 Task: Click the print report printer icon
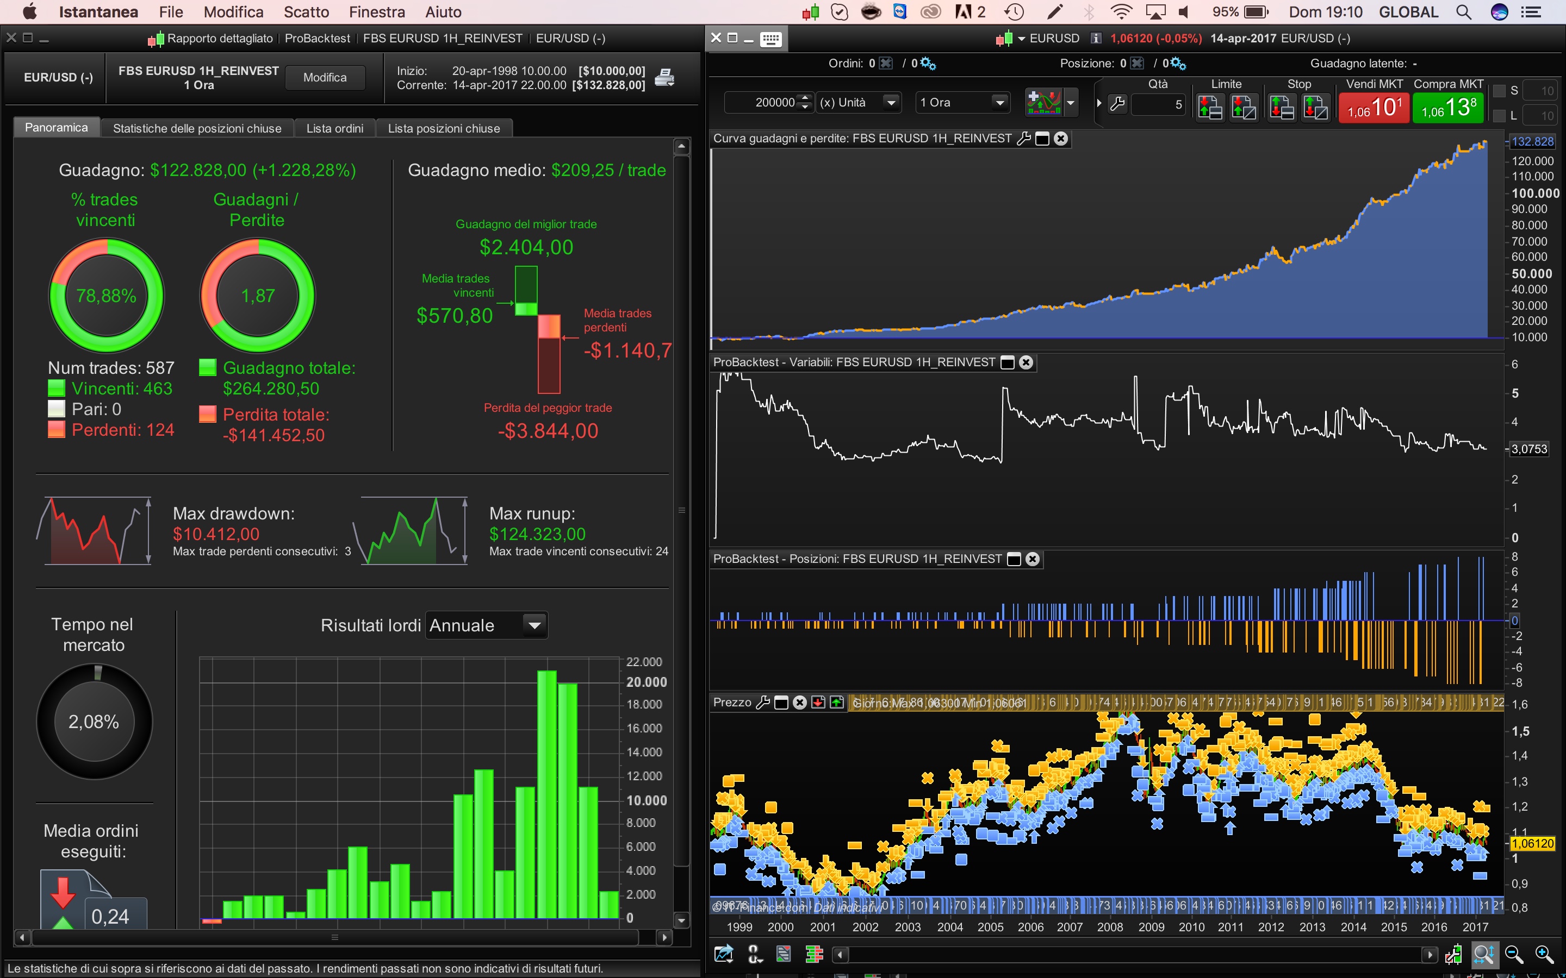click(664, 78)
